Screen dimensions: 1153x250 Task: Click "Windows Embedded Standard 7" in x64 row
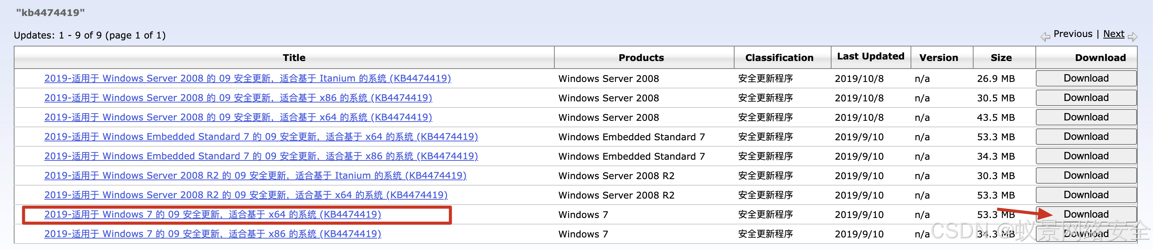(x=631, y=137)
